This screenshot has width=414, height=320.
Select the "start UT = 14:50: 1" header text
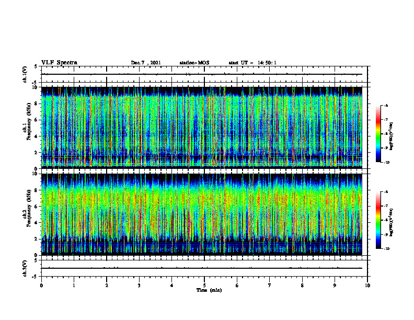pos(252,63)
